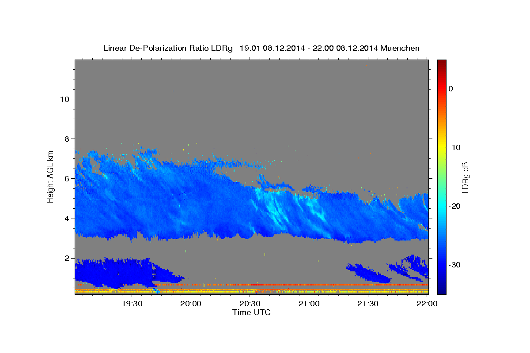The height and width of the screenshot is (353, 530).
Task: Click the colorbar value -20
Action: coord(455,206)
